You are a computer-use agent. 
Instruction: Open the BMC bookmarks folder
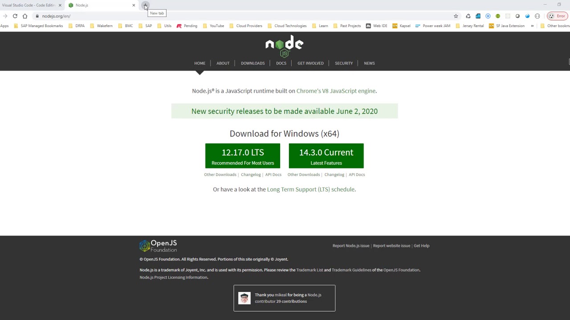[126, 26]
